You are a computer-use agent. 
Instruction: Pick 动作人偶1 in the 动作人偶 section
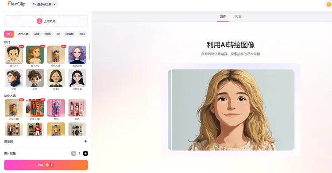14,108
